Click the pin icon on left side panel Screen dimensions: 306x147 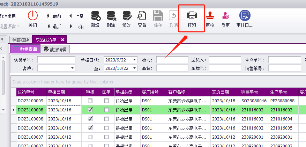pyautogui.click(x=2, y=39)
